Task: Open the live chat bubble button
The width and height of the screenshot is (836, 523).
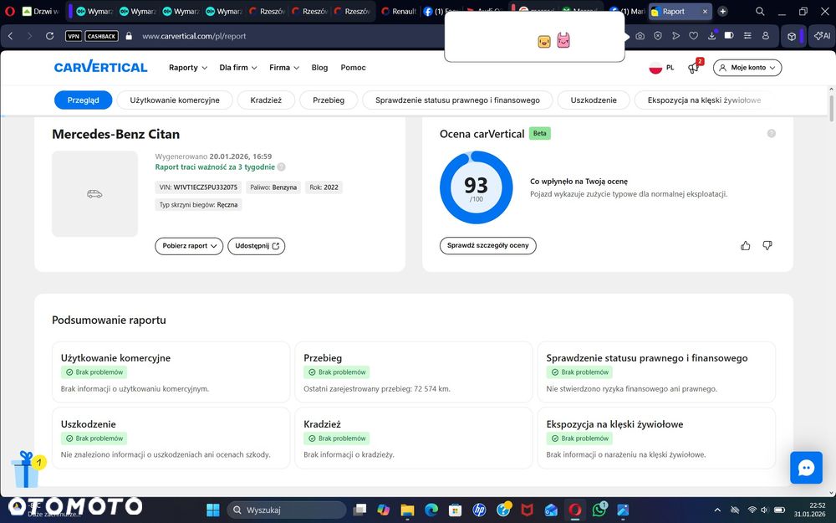Action: coord(806,468)
